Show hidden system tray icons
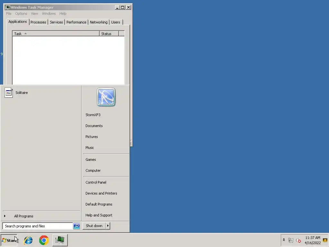 (x=284, y=240)
